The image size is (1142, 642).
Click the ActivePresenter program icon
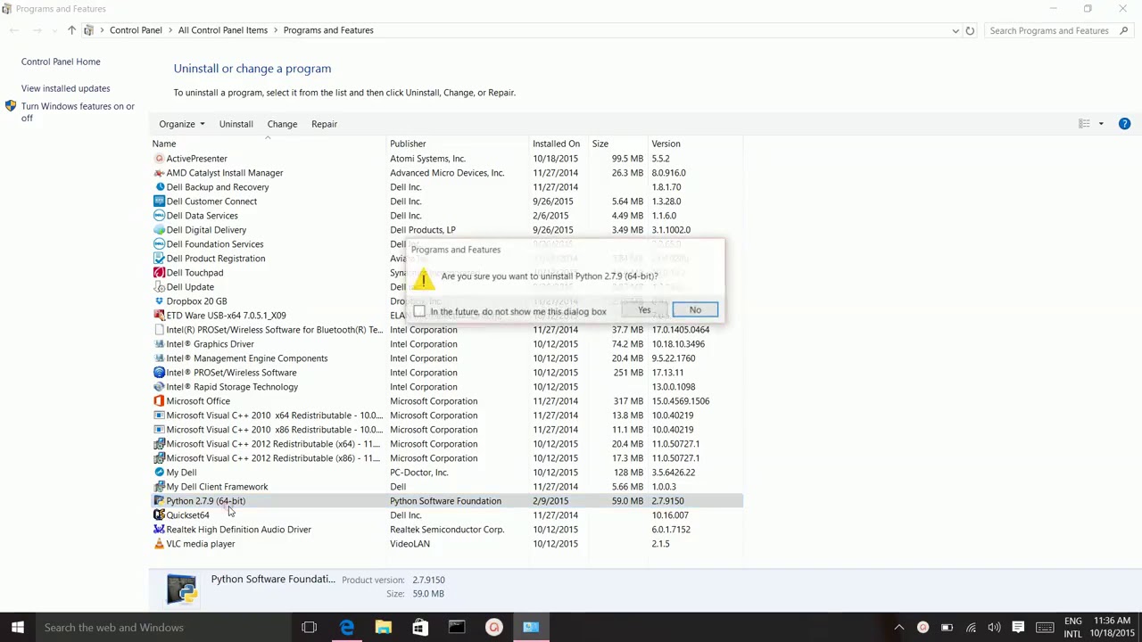pos(159,159)
